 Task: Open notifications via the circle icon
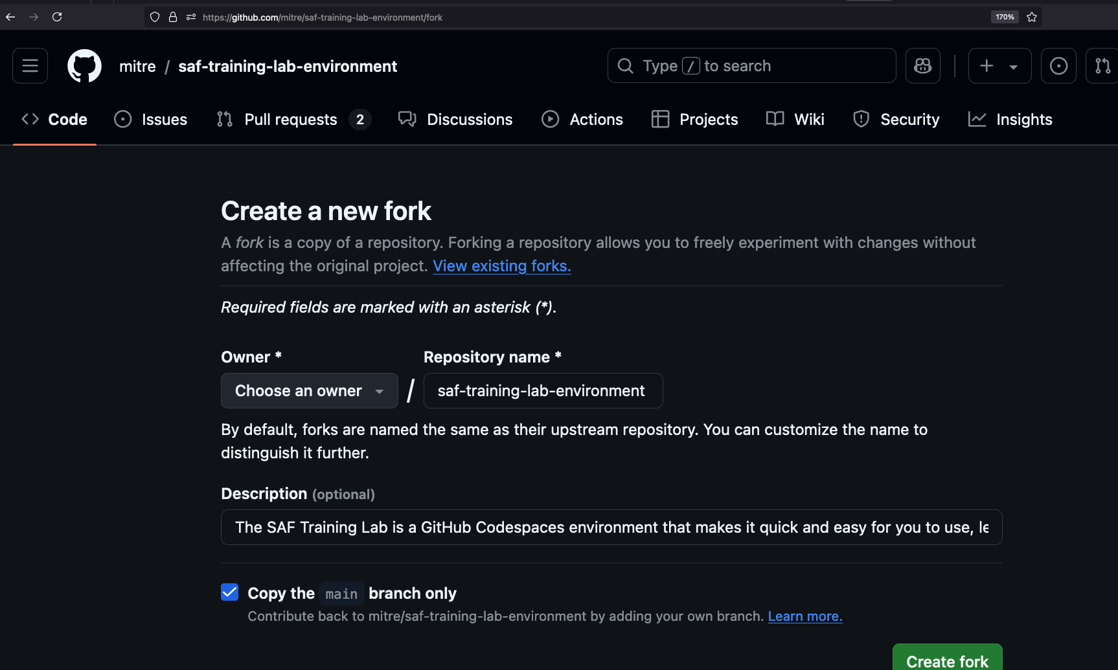point(1058,65)
